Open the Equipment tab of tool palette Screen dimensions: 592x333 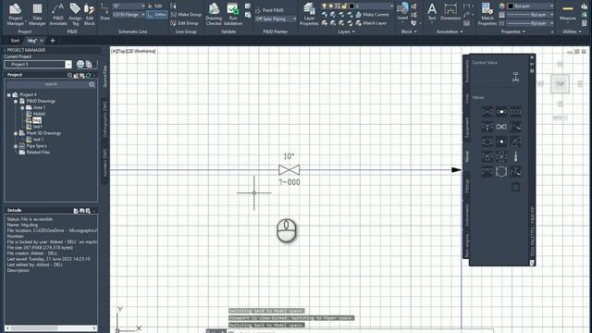466,128
